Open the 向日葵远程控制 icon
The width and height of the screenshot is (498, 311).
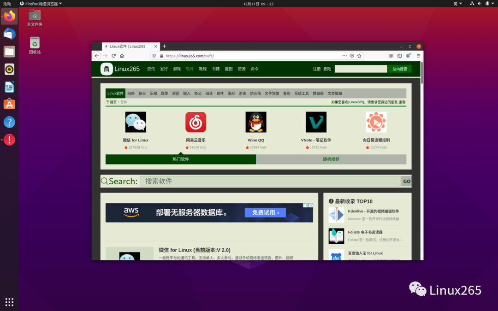(376, 122)
